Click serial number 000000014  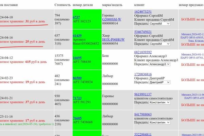click(x=110, y=23)
